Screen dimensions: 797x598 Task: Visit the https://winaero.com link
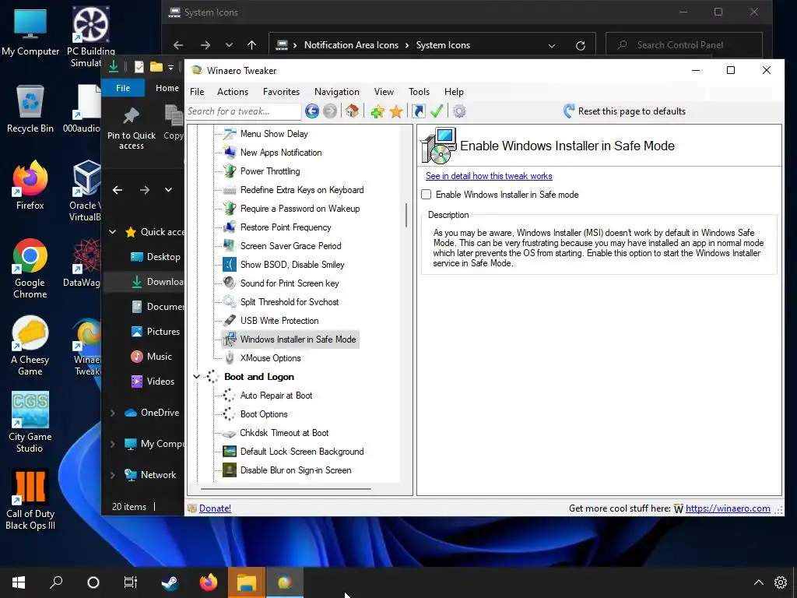(x=728, y=508)
